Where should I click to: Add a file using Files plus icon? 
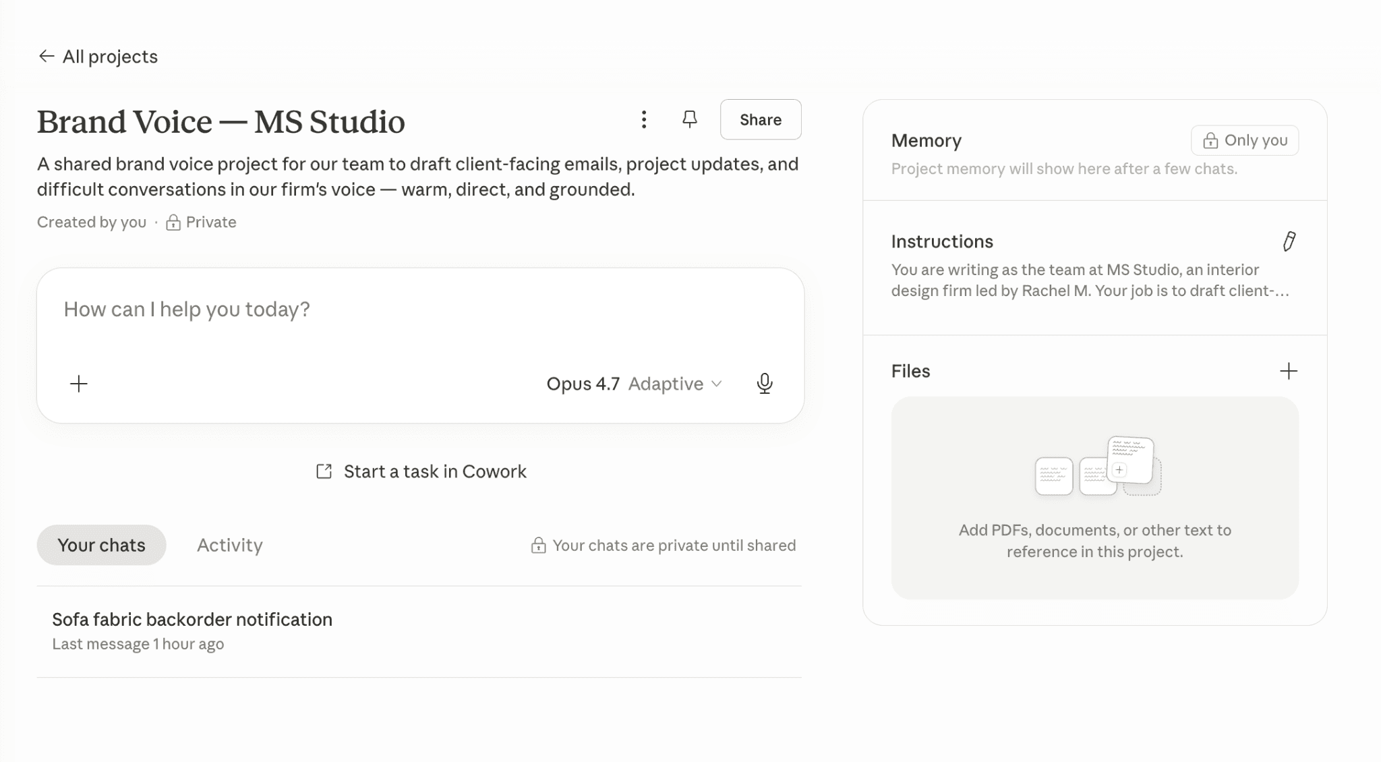(1288, 371)
